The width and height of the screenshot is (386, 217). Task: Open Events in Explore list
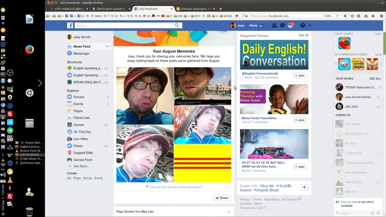click(78, 104)
